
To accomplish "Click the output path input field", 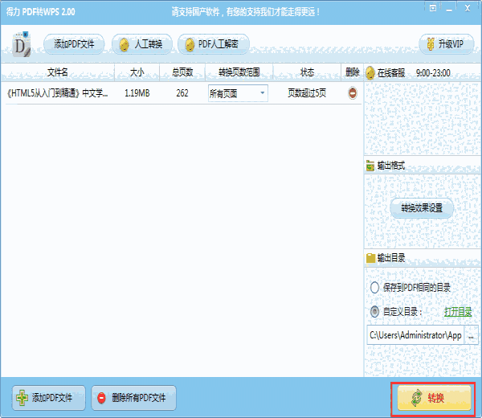I will tap(415, 335).
